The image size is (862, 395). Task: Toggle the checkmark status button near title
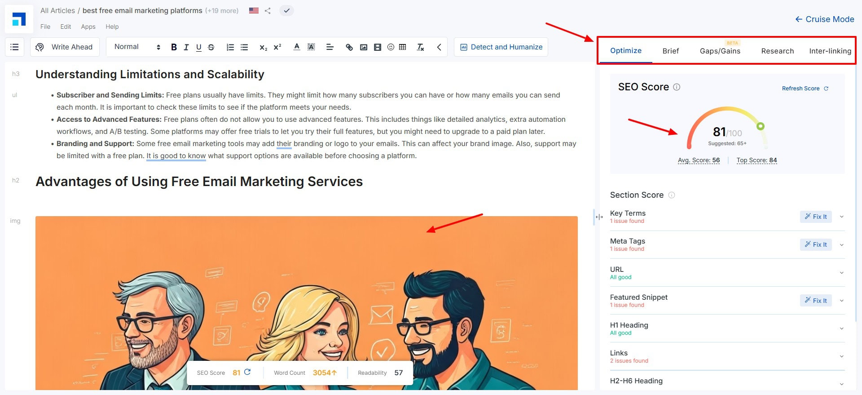pyautogui.click(x=286, y=11)
